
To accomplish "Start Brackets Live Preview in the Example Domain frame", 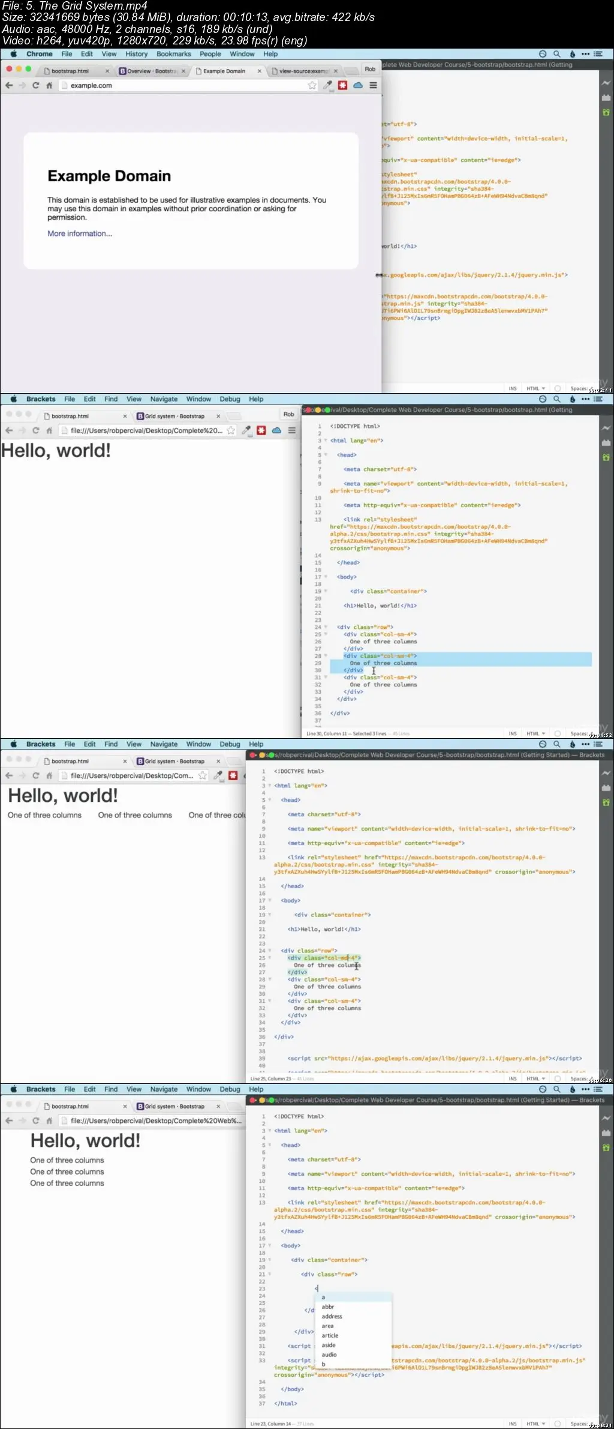I will [x=606, y=83].
